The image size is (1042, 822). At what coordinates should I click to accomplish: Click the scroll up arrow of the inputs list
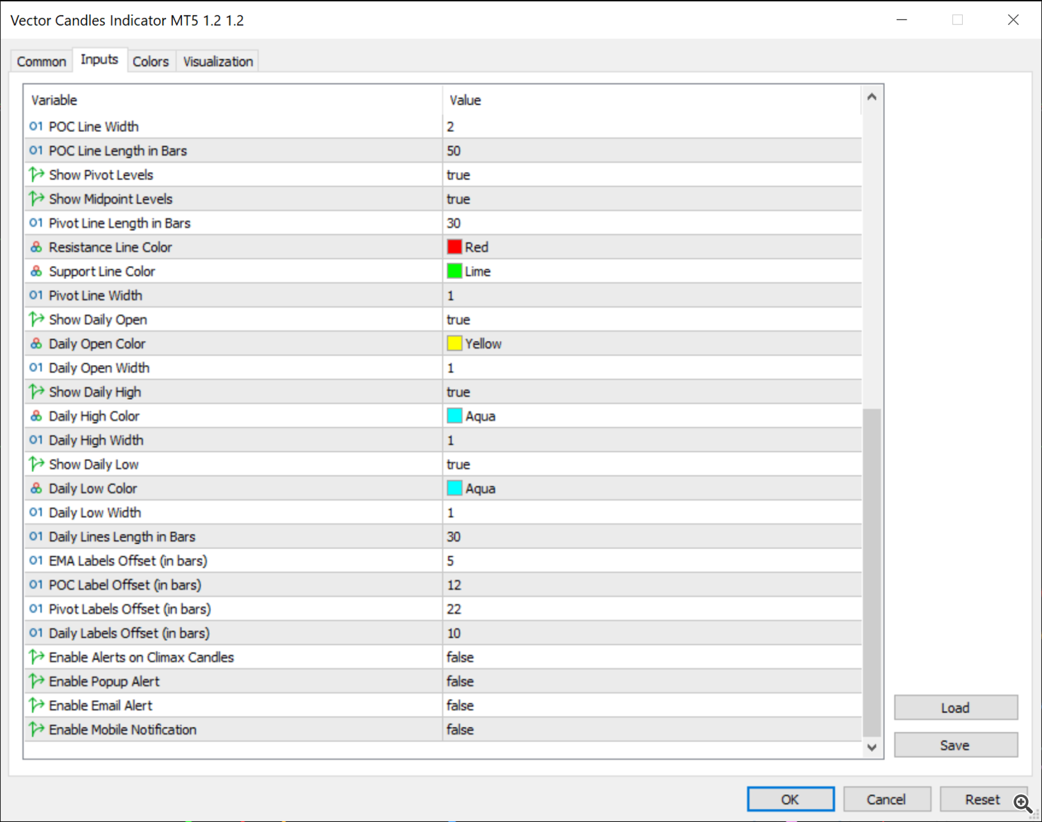[872, 97]
